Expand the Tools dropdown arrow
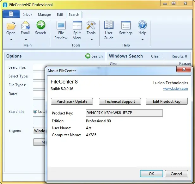The height and width of the screenshot is (184, 195). pos(92,40)
